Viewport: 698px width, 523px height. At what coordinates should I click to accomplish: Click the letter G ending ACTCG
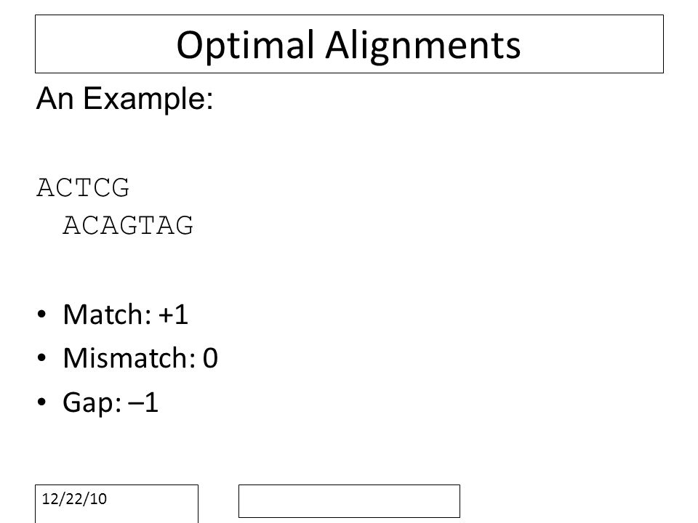[x=120, y=187]
